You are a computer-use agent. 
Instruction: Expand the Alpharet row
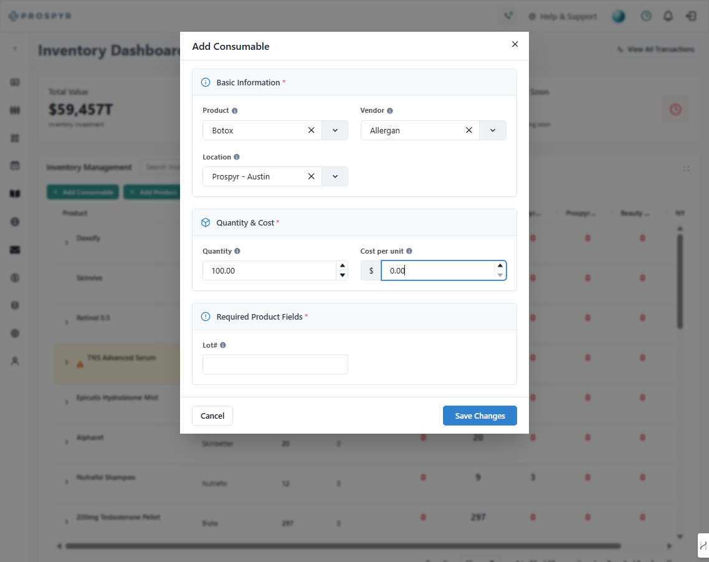coord(67,442)
